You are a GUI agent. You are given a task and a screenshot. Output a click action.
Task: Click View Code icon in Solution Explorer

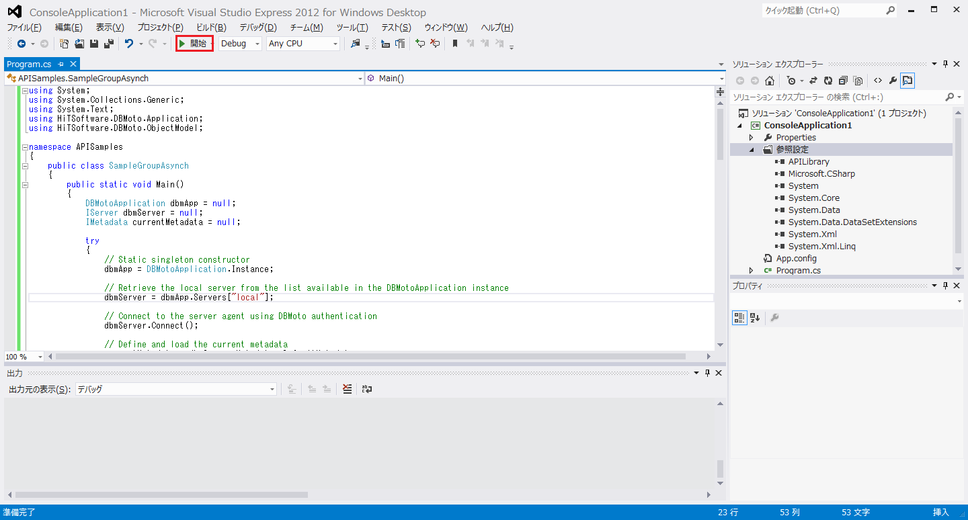tap(878, 81)
